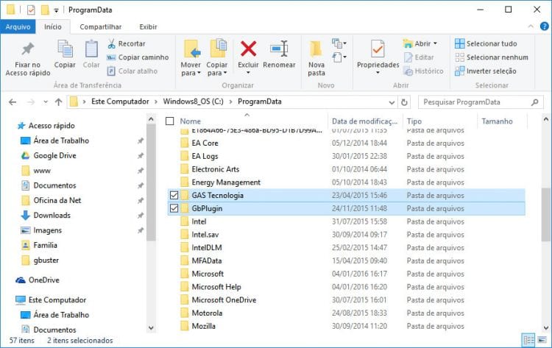
Task: Select the Electronic Arts folder
Action: point(215,169)
